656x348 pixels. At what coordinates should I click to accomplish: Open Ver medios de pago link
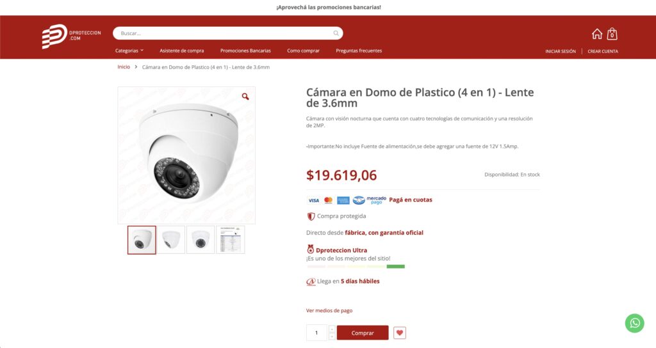click(329, 310)
